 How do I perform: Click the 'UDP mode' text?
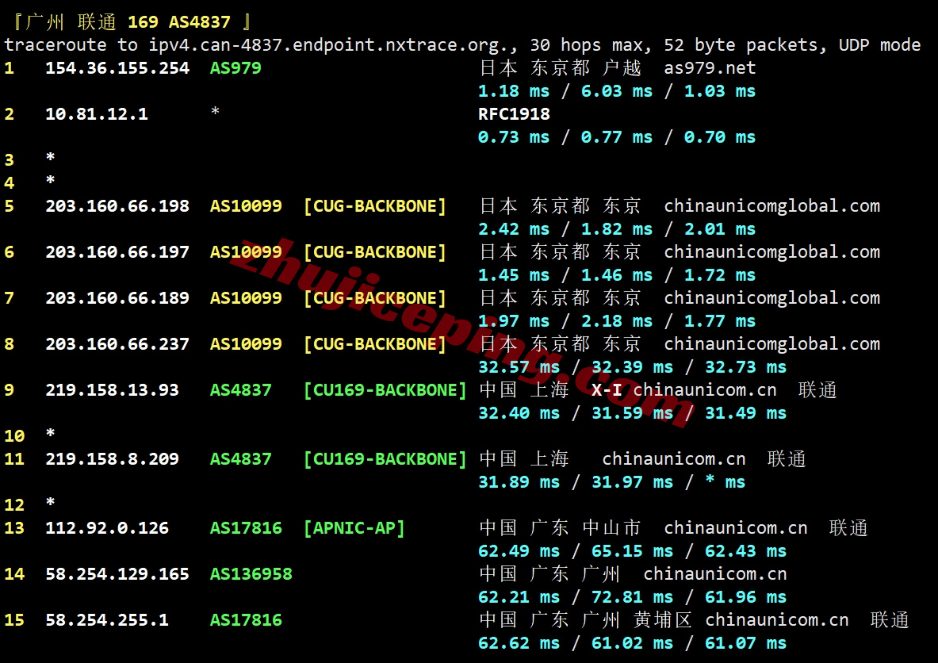point(879,45)
